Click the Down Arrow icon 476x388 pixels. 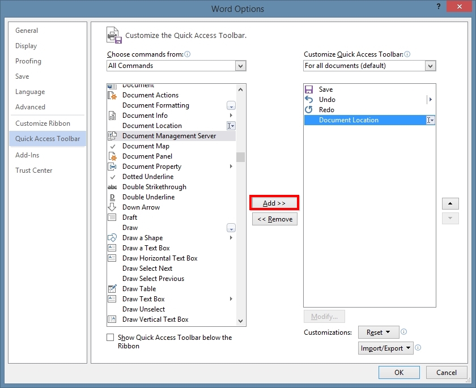coord(112,207)
